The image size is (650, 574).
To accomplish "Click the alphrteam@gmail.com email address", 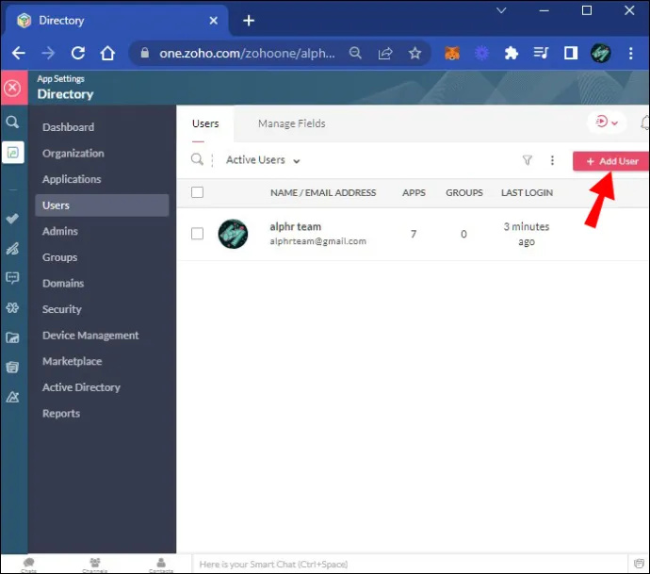I will point(318,241).
